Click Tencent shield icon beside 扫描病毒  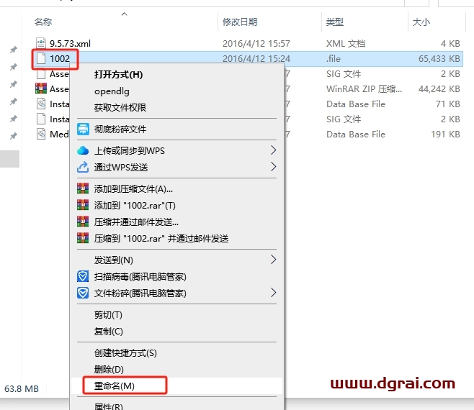pos(83,276)
